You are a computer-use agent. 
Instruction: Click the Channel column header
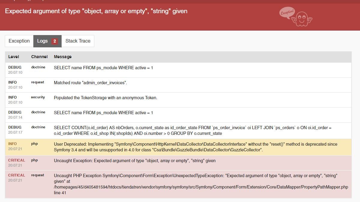coord(39,57)
